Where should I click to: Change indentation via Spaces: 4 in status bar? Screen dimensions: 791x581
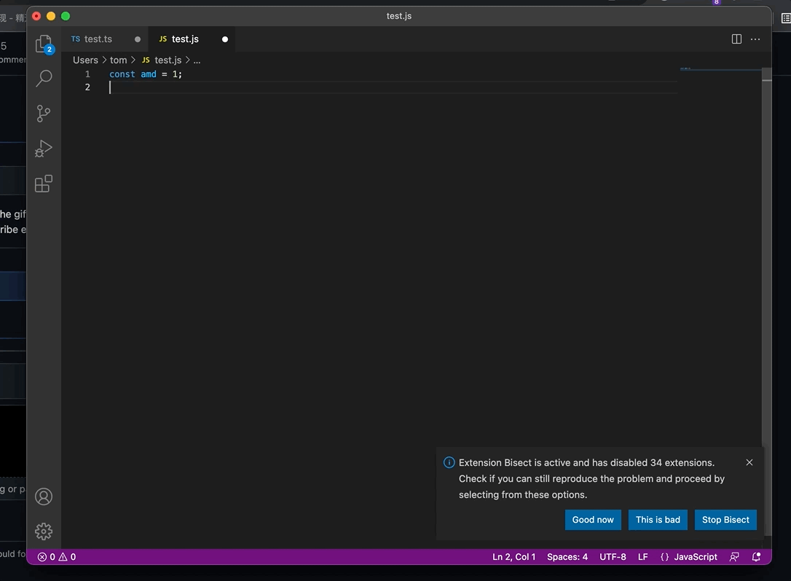pos(567,556)
